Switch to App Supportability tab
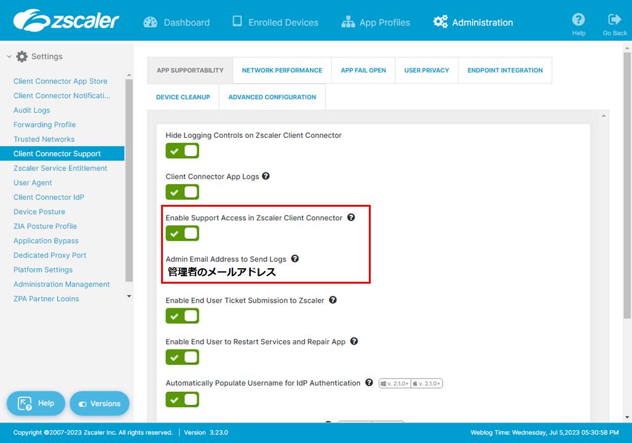 190,70
